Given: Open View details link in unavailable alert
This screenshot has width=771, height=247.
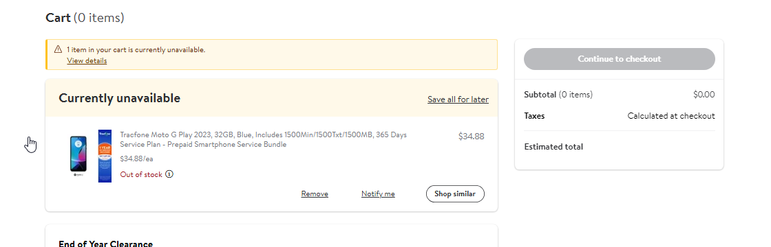Looking at the screenshot, I should [x=87, y=61].
